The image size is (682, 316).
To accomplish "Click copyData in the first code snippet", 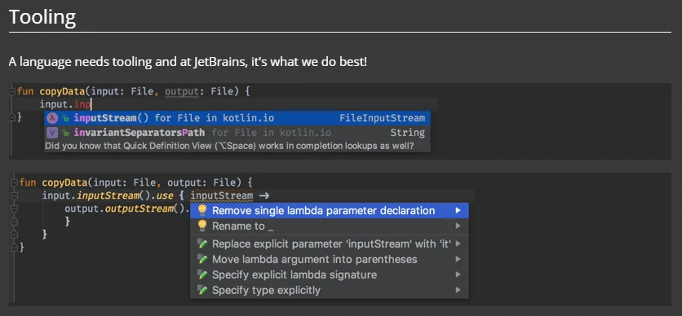I will coord(62,91).
